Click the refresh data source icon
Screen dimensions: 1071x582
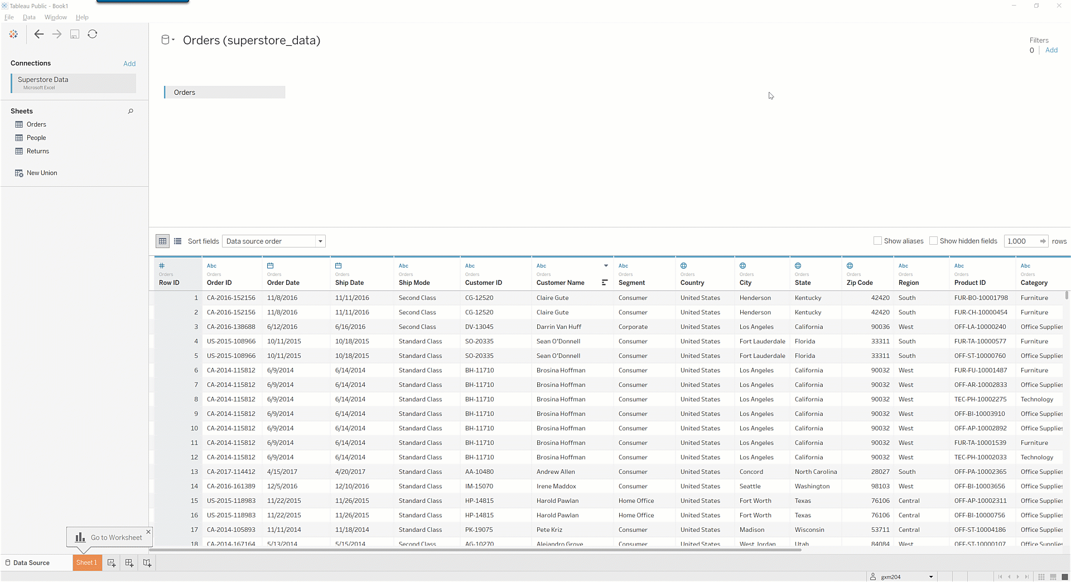point(93,35)
